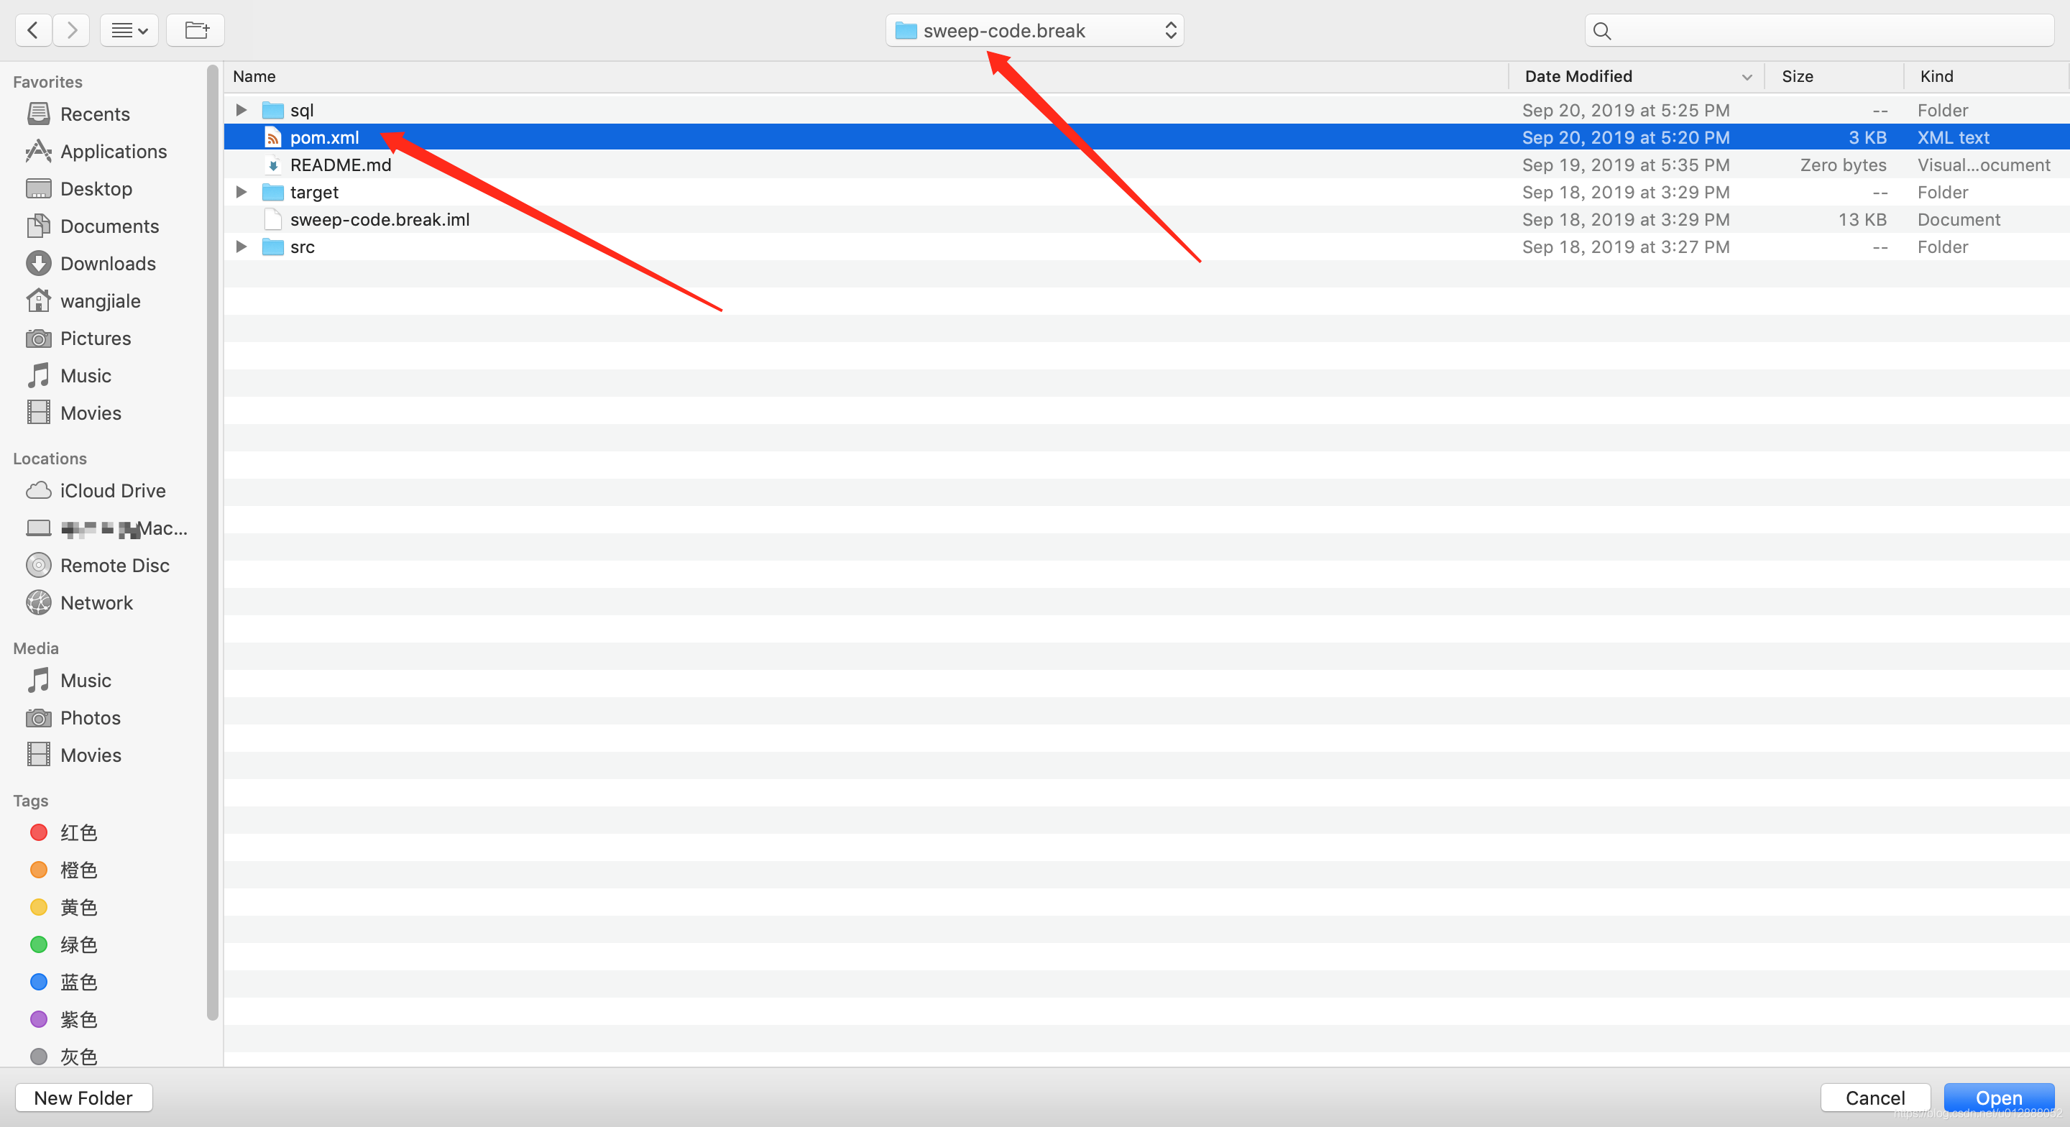Click the iCloud Drive sidebar icon
The image size is (2070, 1127).
(39, 489)
